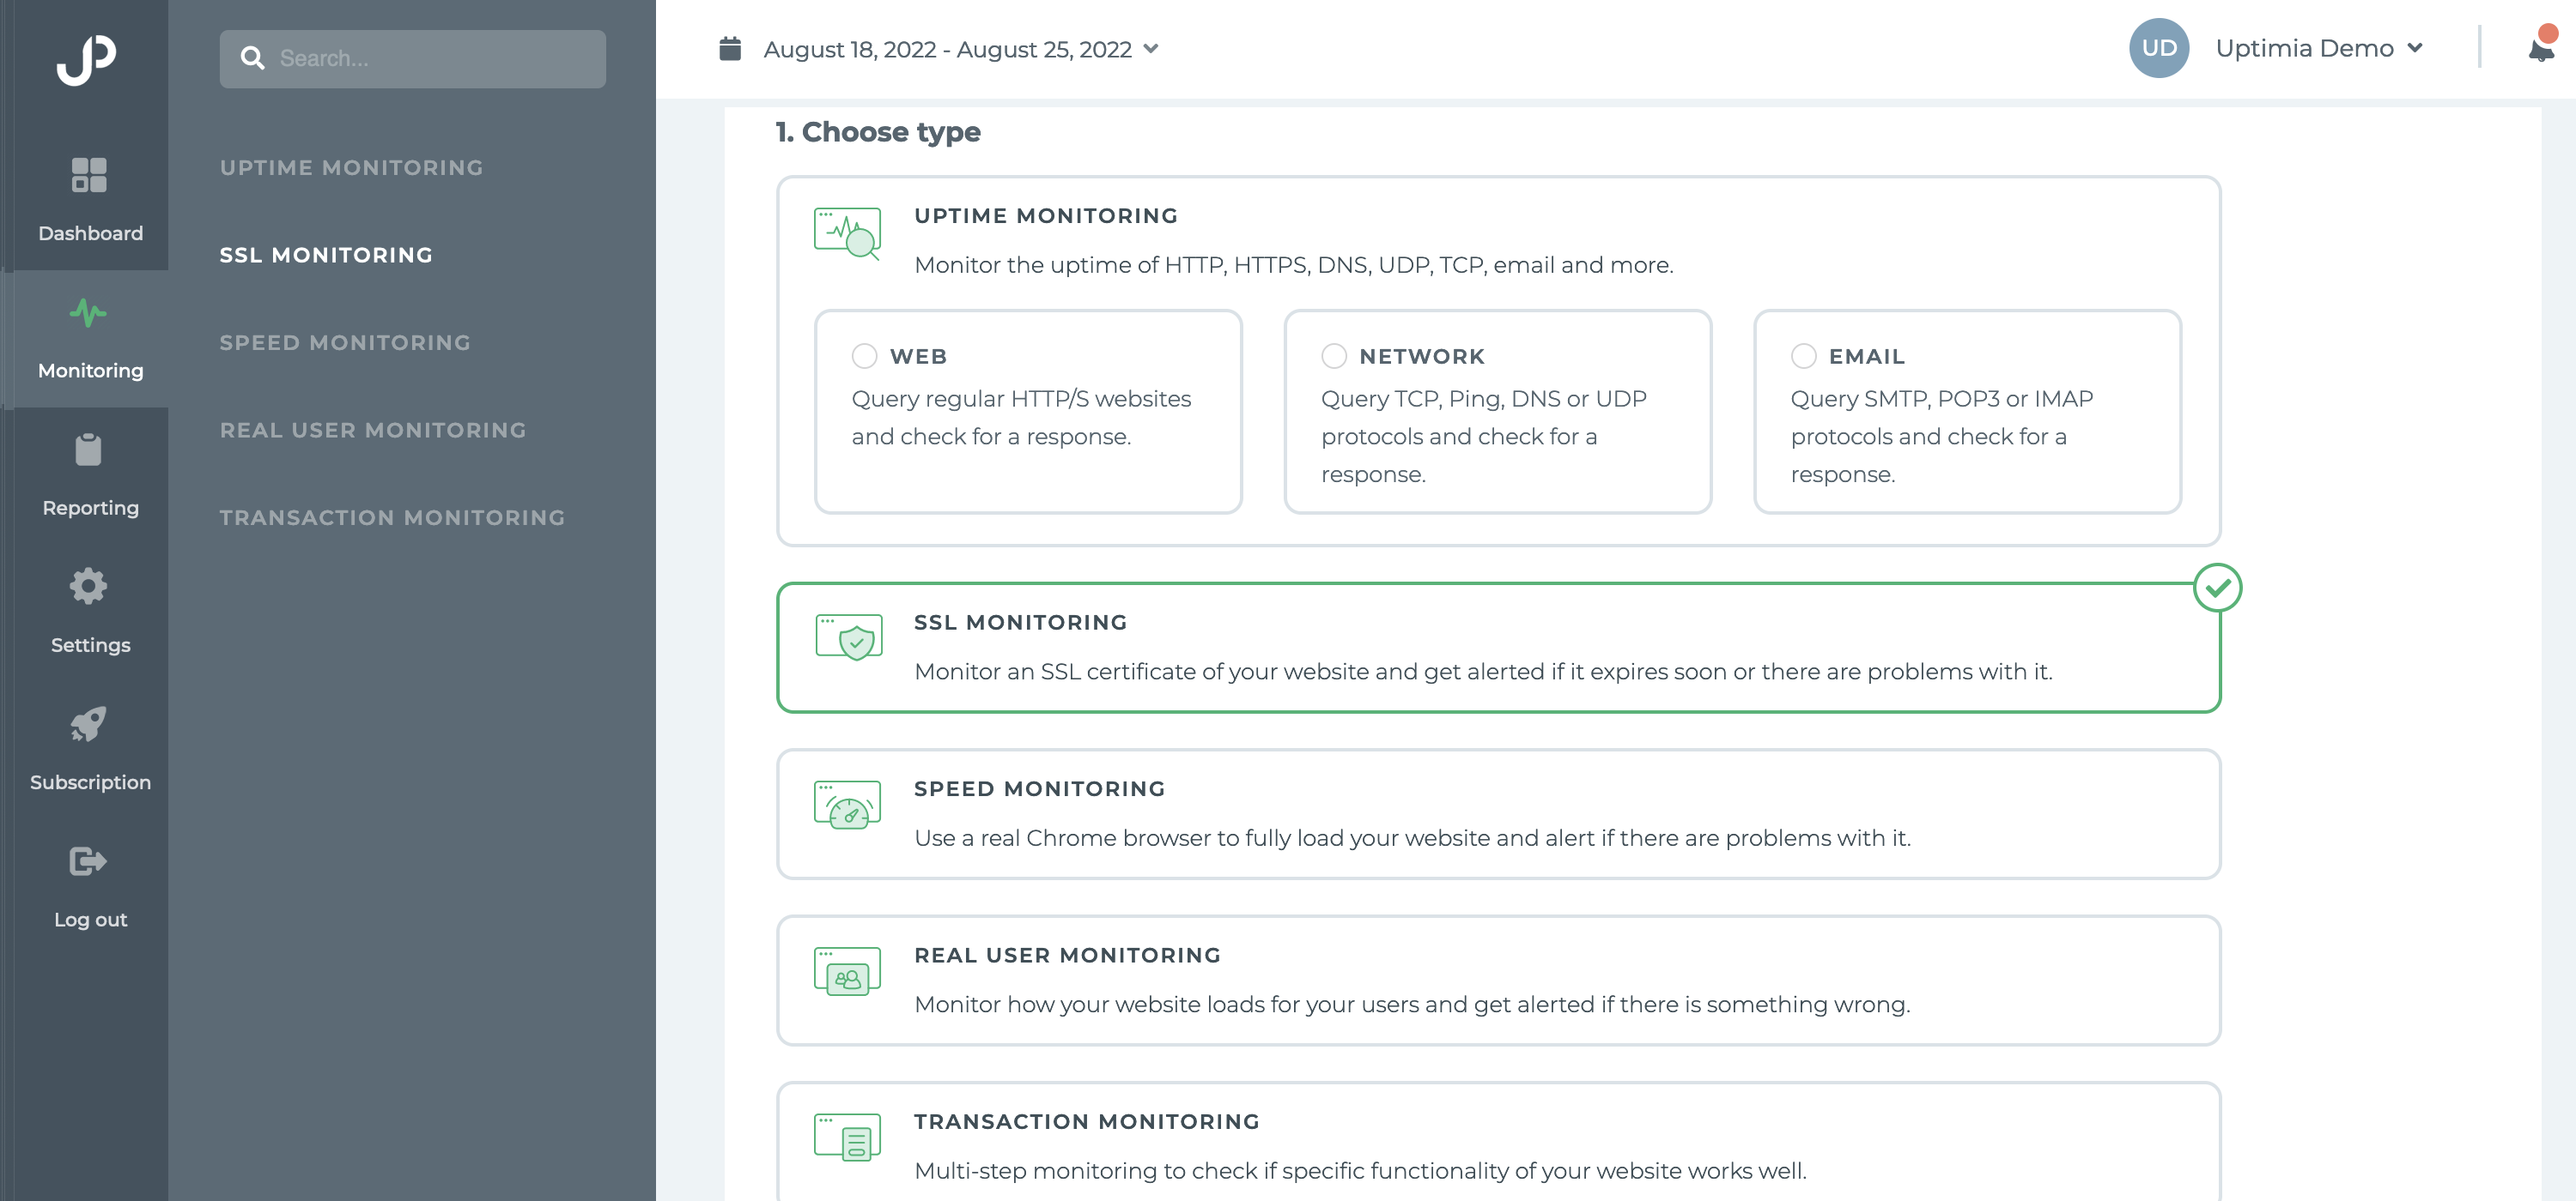Click 'Monitor an SSL certificate' description text
This screenshot has height=1201, width=2576.
coord(1482,672)
